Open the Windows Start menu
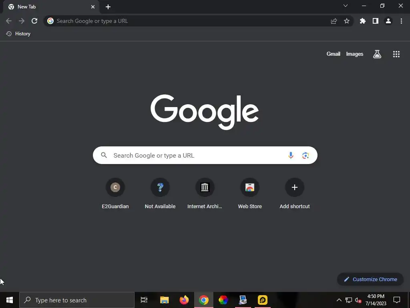Image resolution: width=410 pixels, height=308 pixels. pos(10,300)
